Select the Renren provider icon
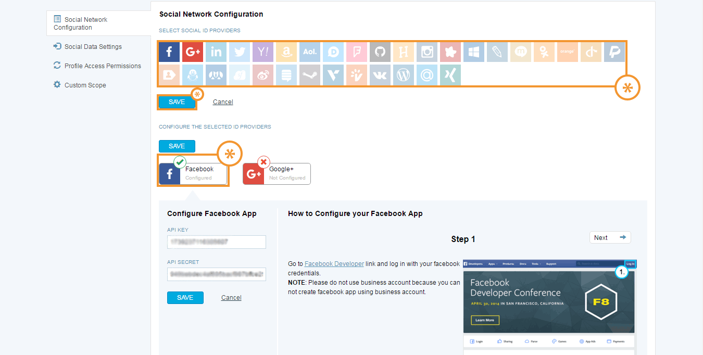This screenshot has width=703, height=355. 216,75
